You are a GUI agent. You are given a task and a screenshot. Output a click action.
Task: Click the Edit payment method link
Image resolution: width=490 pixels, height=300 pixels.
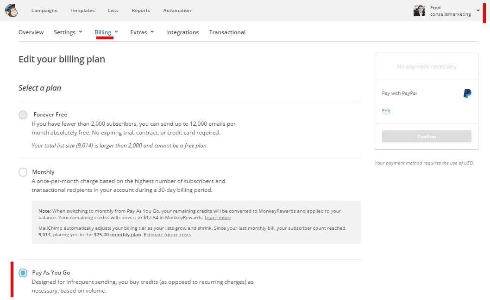pos(386,110)
